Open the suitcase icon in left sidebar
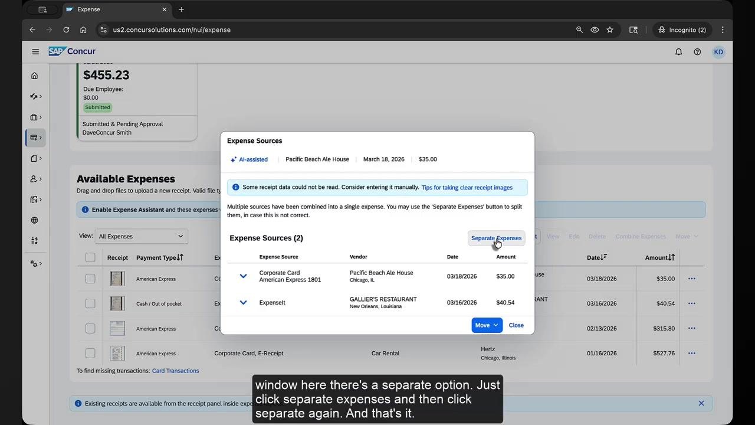 tap(34, 117)
